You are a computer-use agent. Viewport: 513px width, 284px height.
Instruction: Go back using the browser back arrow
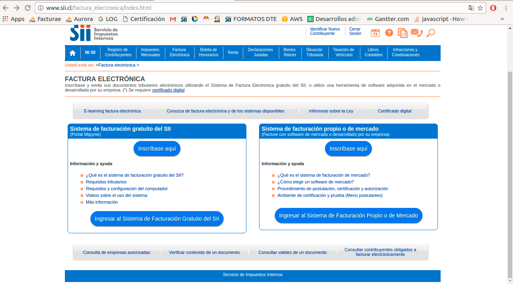[6, 8]
